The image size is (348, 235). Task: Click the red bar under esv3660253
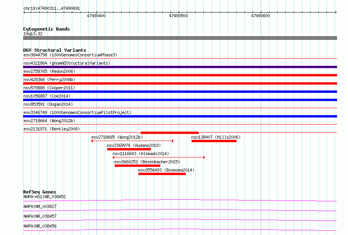coord(137,166)
